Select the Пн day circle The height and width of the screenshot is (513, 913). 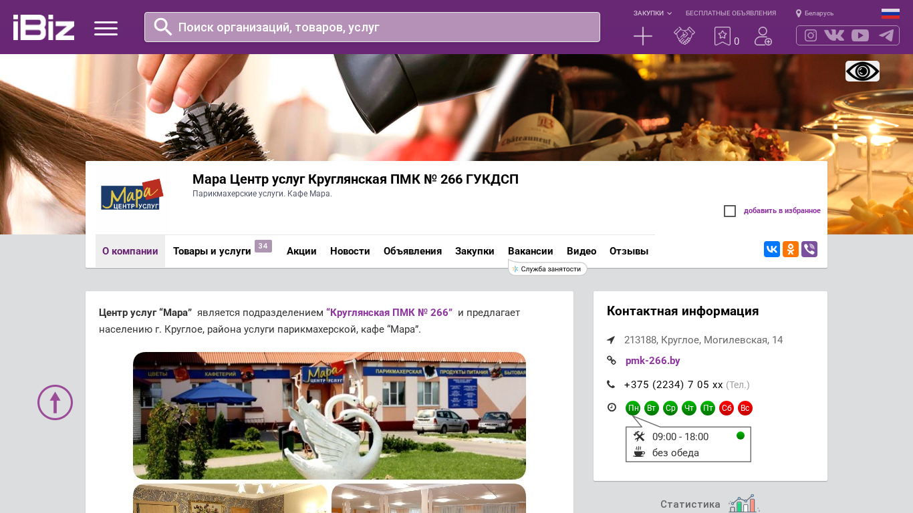[633, 408]
